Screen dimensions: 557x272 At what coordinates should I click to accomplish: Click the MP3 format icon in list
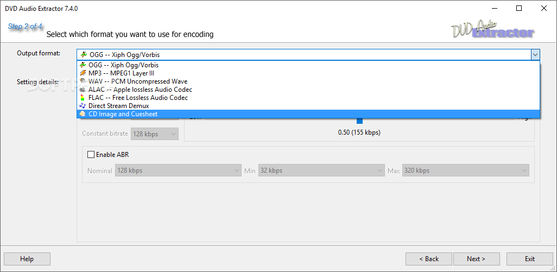coord(83,73)
